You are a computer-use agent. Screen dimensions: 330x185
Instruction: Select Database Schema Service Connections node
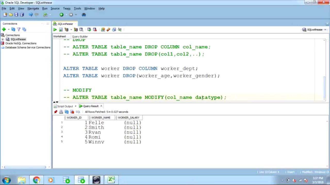28,48
